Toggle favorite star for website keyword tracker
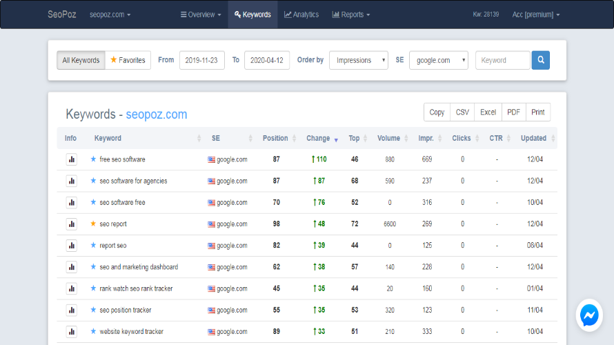This screenshot has height=345, width=614. tap(93, 331)
